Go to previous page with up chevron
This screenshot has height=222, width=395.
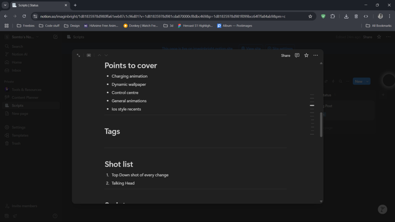99,55
